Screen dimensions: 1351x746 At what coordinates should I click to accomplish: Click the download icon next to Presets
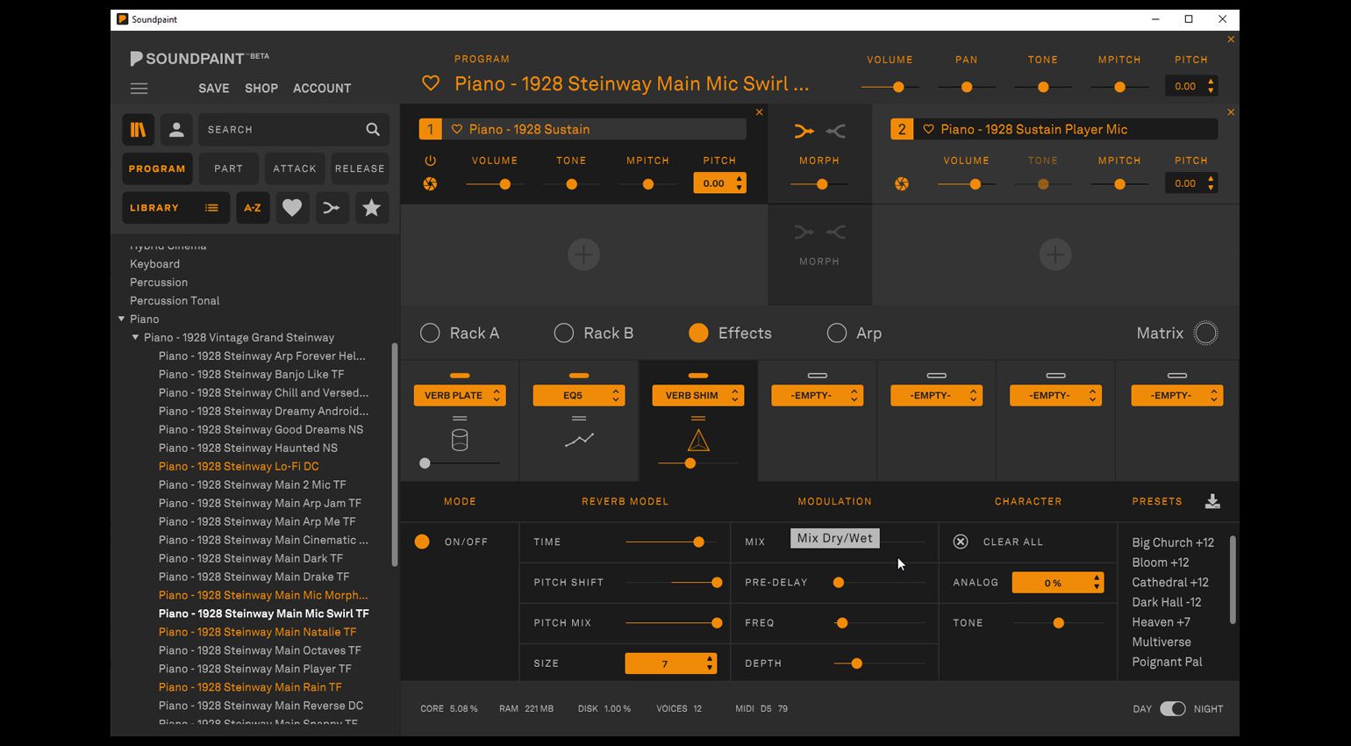pyautogui.click(x=1212, y=501)
